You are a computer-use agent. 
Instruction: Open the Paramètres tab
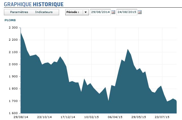(19, 12)
